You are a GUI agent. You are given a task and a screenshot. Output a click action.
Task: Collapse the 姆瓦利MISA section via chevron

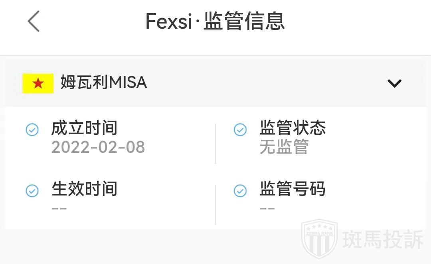tap(394, 83)
